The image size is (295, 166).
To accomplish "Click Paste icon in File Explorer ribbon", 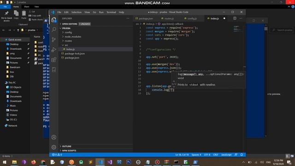I will coord(24,15).
